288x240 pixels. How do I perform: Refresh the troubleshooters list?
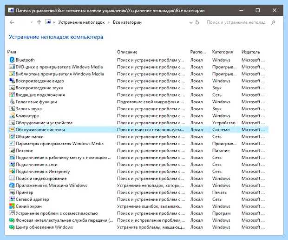(197, 22)
